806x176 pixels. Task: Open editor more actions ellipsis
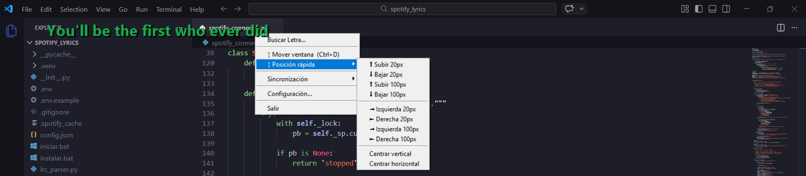point(794,28)
